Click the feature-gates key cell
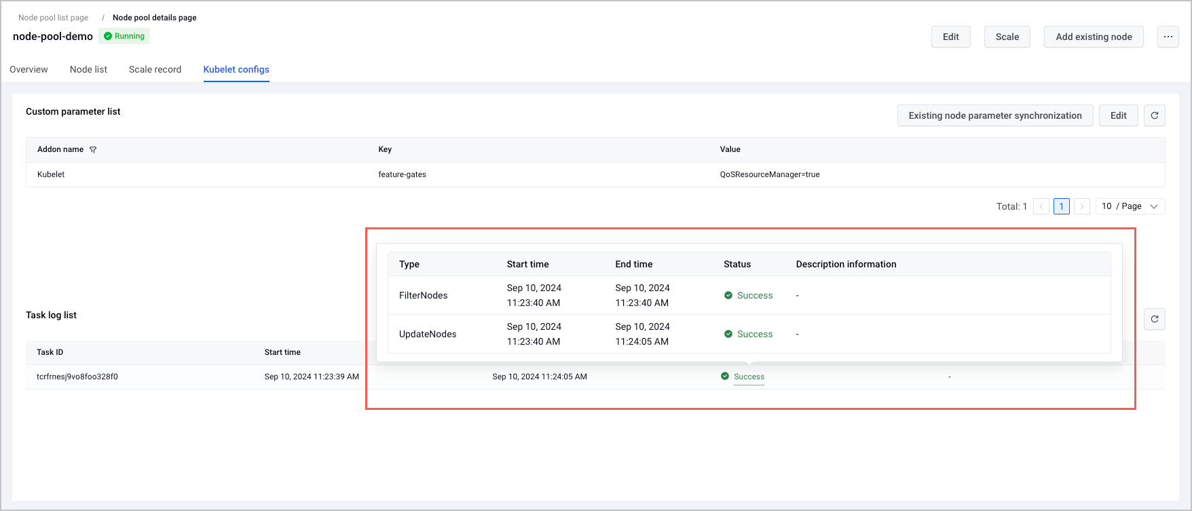The image size is (1192, 511). [x=402, y=174]
